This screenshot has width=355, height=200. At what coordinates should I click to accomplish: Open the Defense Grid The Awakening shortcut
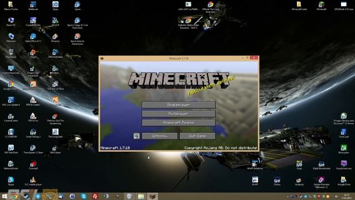(55, 119)
